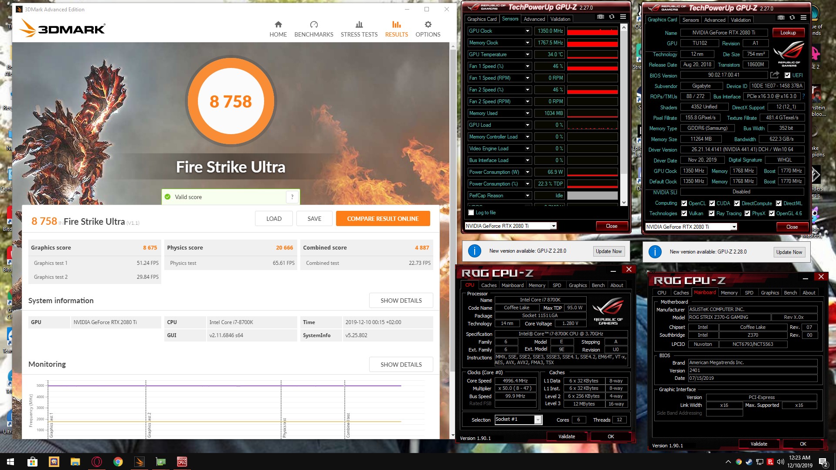The image size is (836, 470).
Task: Click Validate in left CPU-Z window
Action: click(567, 436)
